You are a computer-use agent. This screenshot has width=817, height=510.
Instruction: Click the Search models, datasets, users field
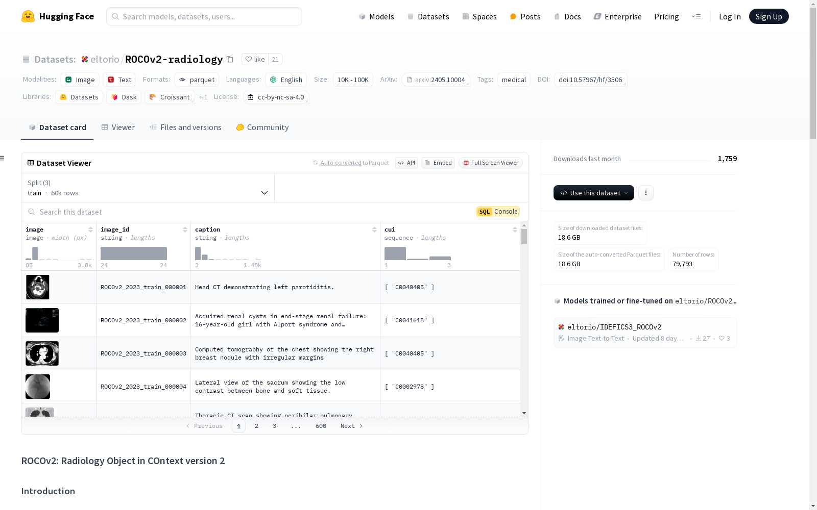[x=204, y=16]
